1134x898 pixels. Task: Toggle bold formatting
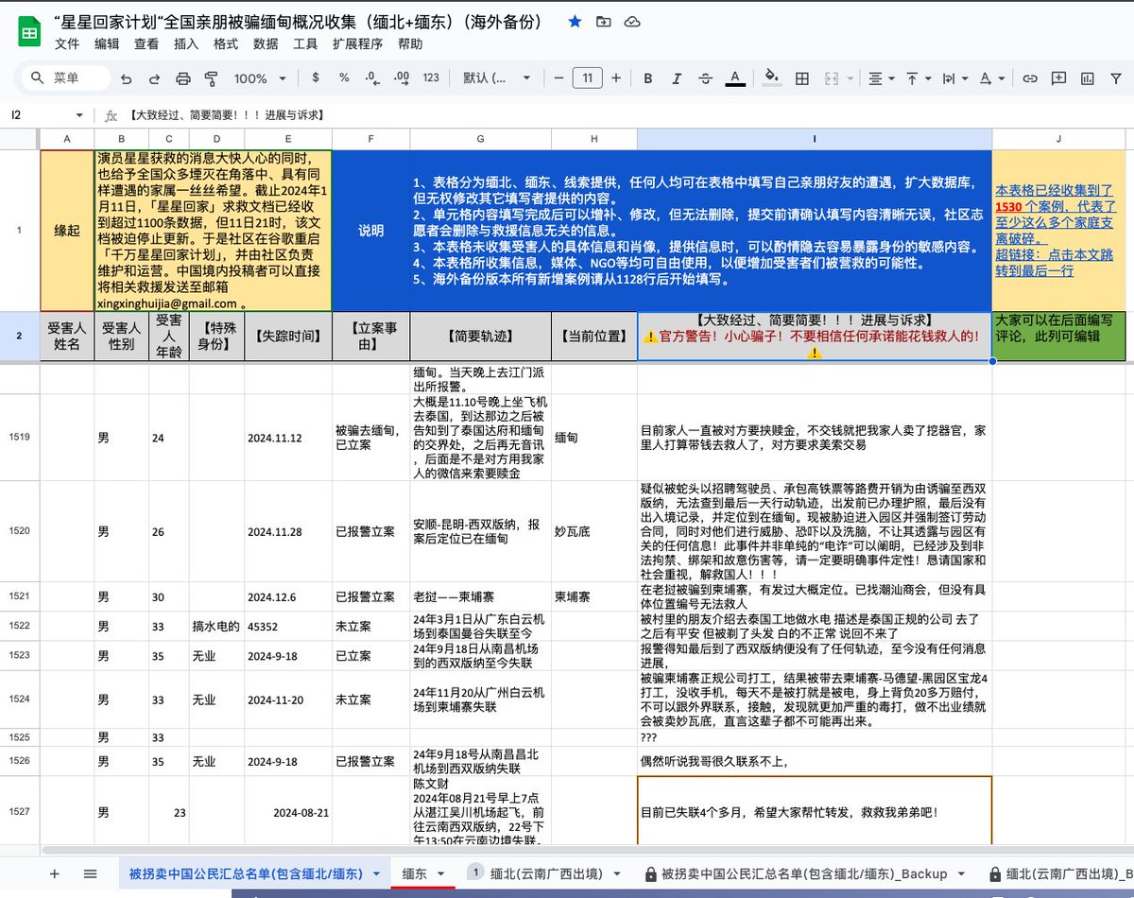(x=649, y=78)
